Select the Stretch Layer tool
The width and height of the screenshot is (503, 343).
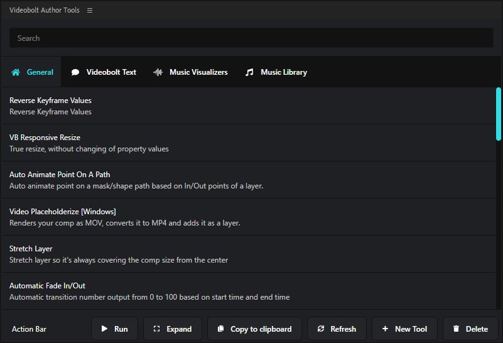249,254
